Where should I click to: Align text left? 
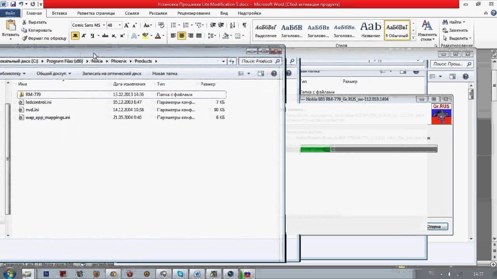173,36
